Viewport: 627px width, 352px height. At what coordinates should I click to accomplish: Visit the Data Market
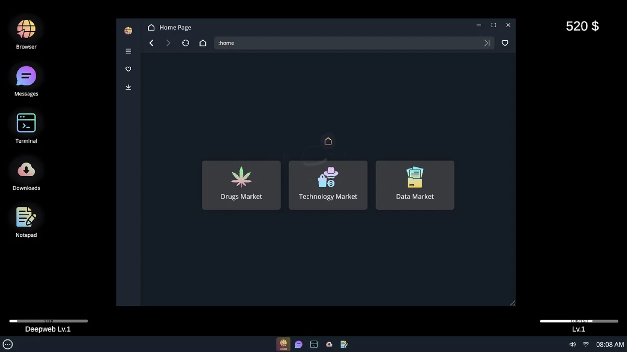click(x=414, y=185)
